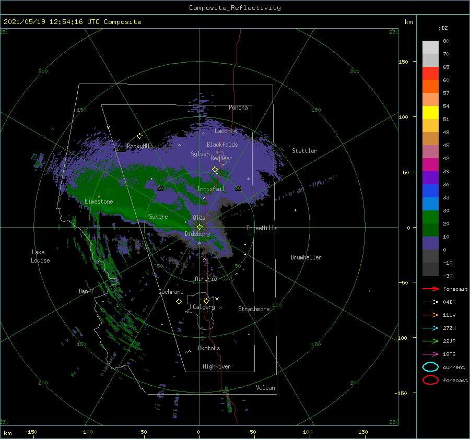Click the Limestone label
The image size is (470, 439).
tap(99, 201)
